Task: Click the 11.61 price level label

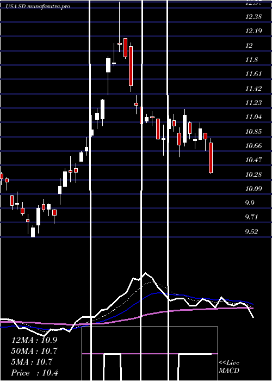Action: [254, 74]
